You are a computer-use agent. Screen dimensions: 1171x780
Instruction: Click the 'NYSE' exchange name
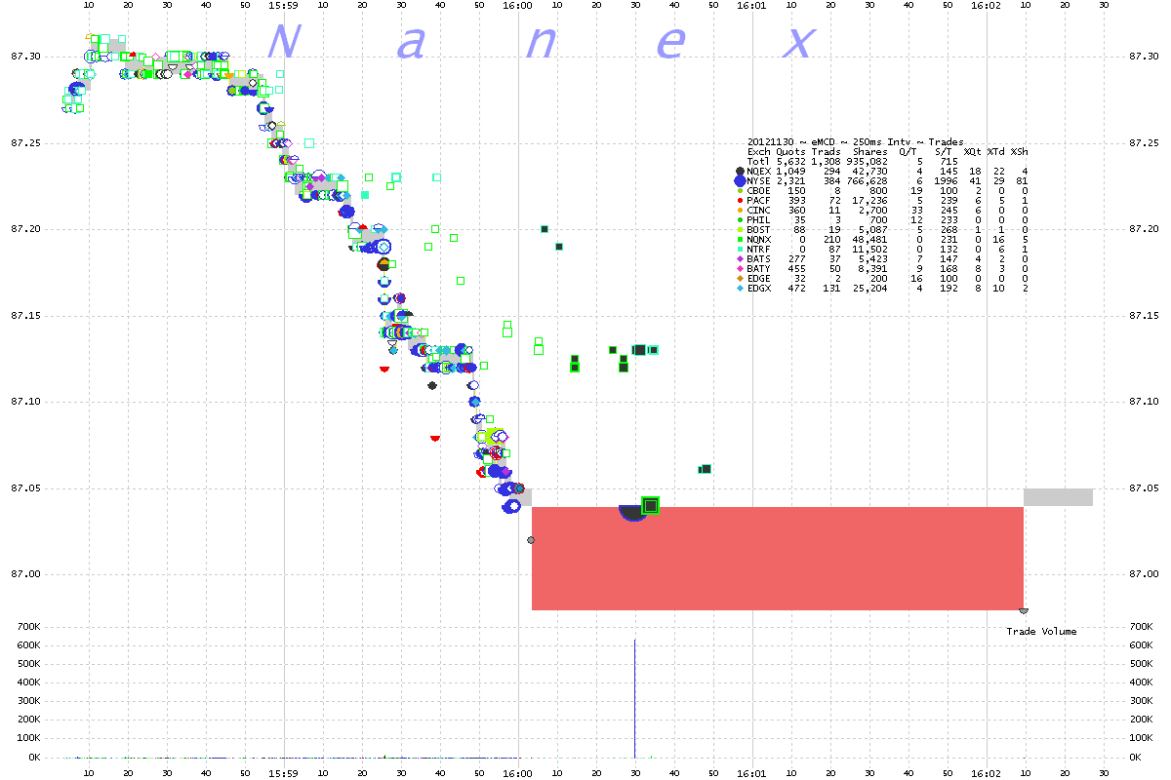tap(758, 181)
